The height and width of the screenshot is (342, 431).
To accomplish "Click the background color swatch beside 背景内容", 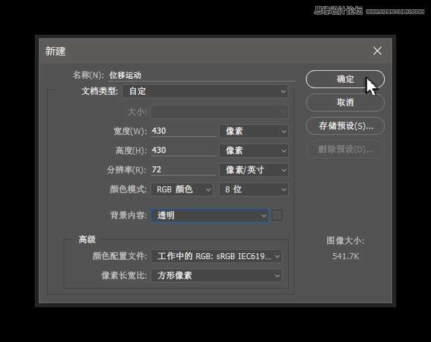I will click(x=277, y=215).
